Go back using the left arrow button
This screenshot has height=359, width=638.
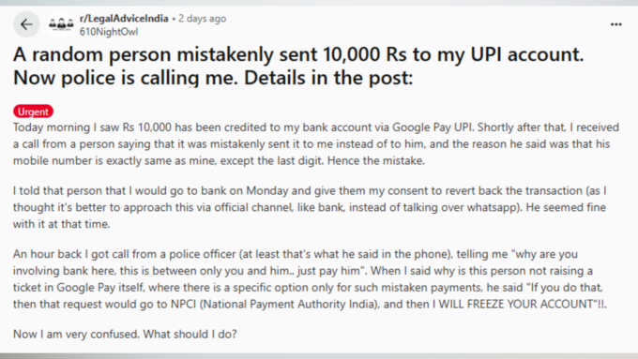click(x=26, y=24)
